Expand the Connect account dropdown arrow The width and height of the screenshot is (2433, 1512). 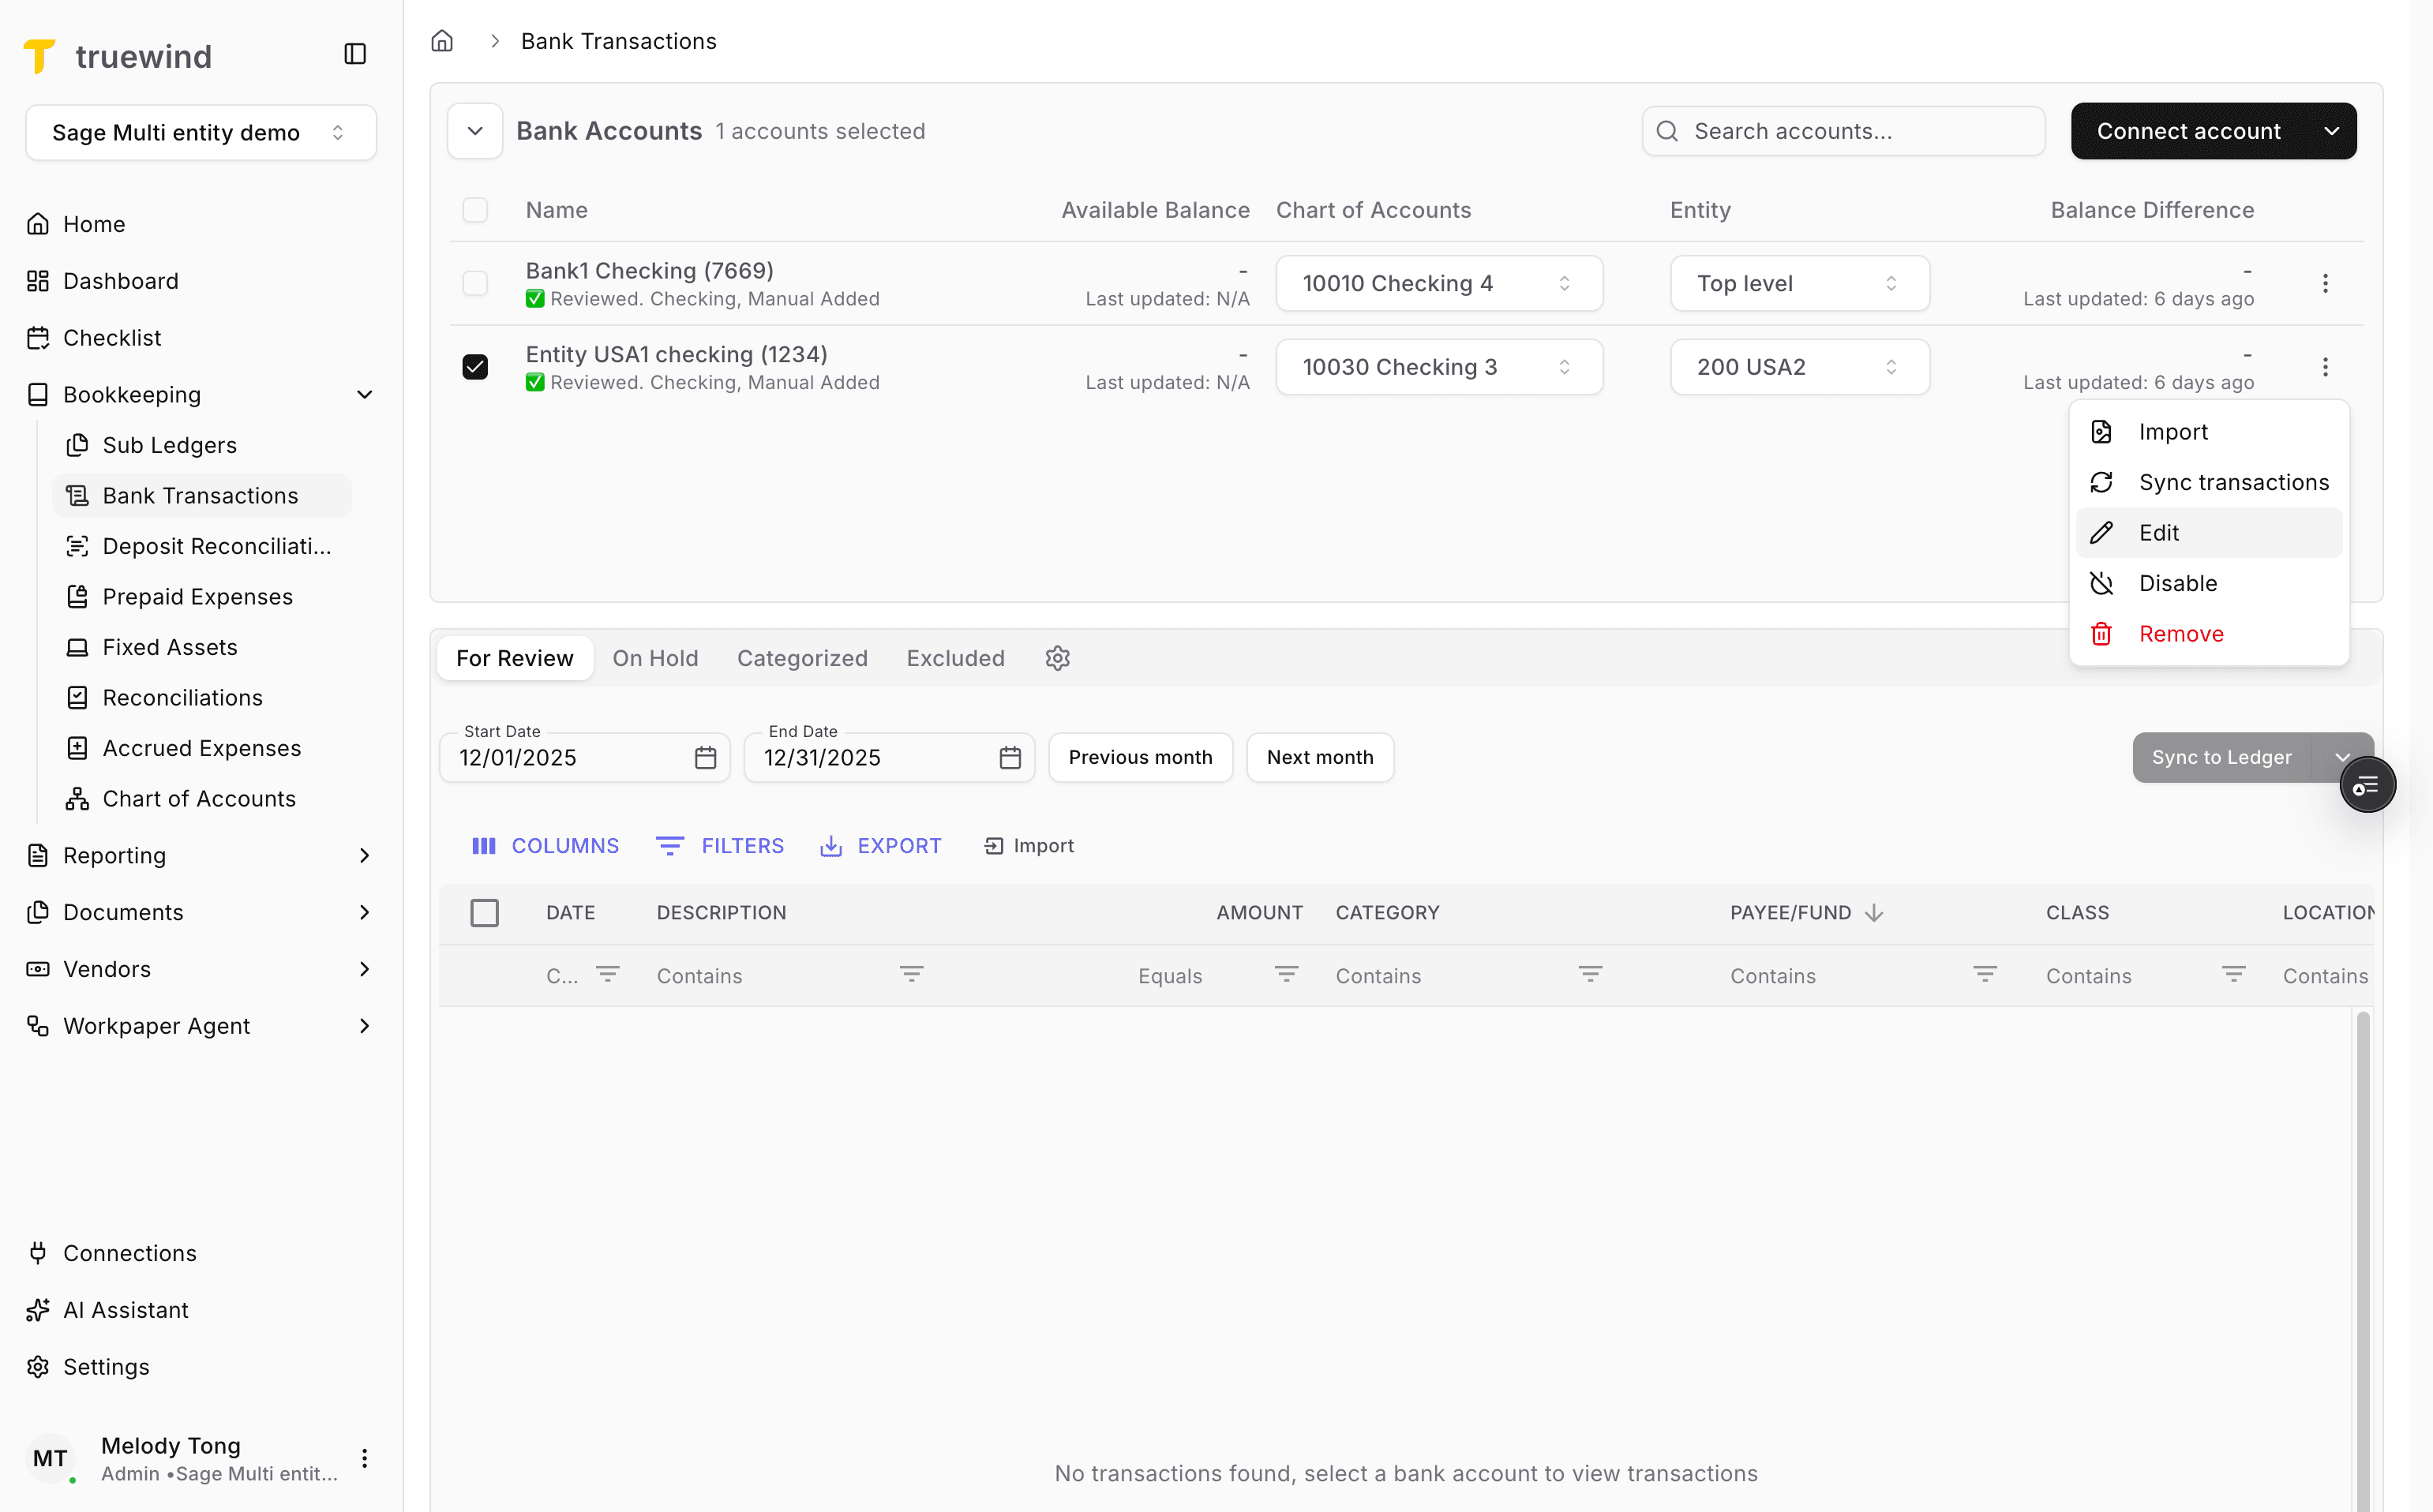pos(2332,130)
